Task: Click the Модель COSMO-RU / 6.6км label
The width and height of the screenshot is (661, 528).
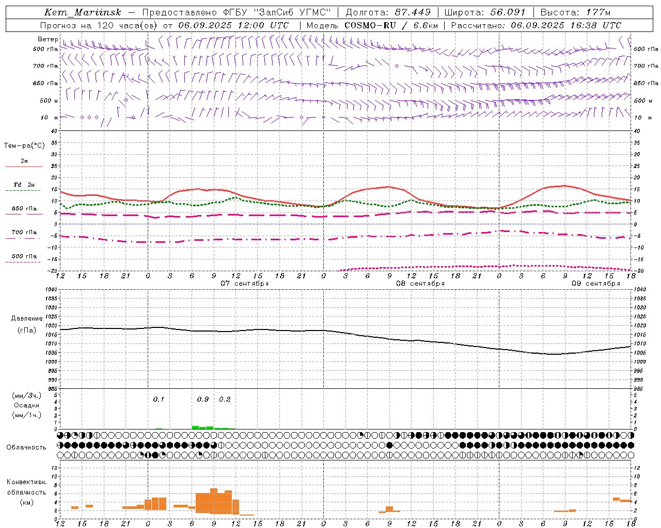Action: tap(372, 25)
